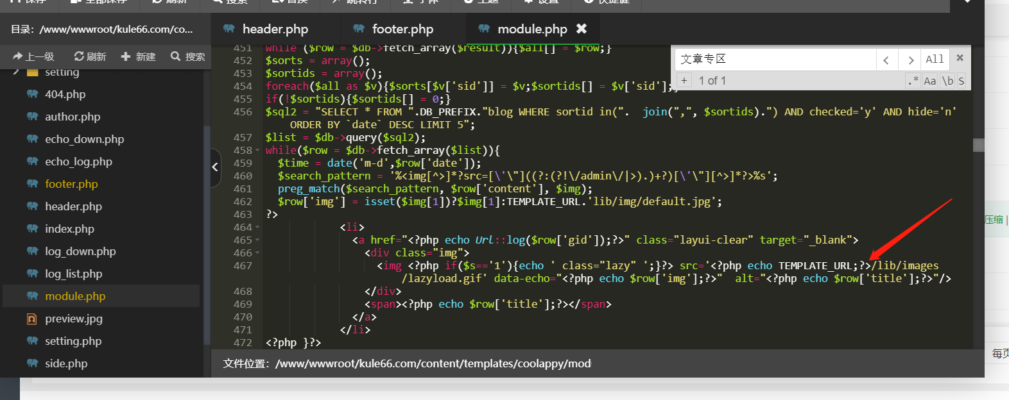The image size is (1009, 400).
Task: Expand the setting folder
Action: coord(16,72)
